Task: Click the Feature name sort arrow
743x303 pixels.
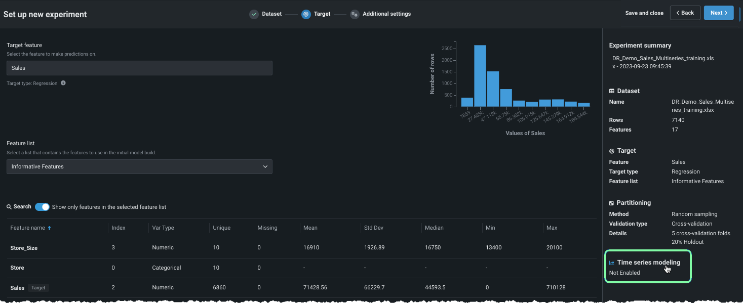Action: pyautogui.click(x=49, y=228)
